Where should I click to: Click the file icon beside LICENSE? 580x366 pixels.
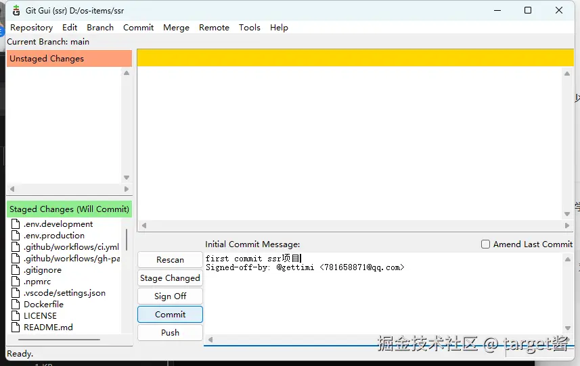click(16, 315)
